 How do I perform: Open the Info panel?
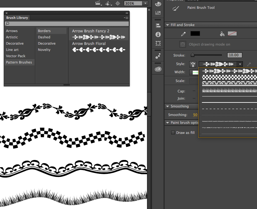[x=158, y=35]
